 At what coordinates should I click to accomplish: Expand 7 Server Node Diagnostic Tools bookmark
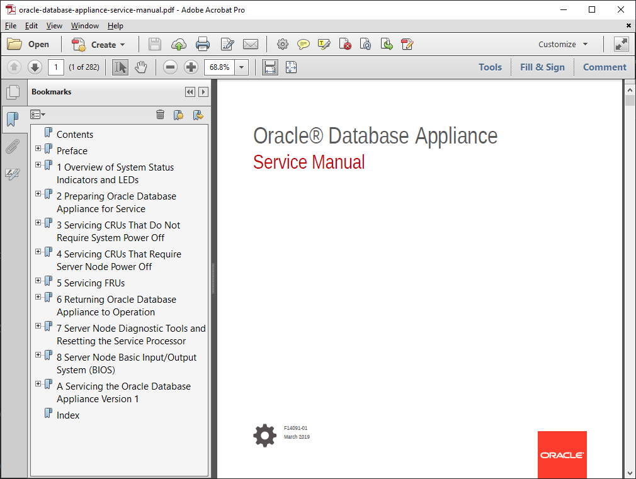point(38,325)
